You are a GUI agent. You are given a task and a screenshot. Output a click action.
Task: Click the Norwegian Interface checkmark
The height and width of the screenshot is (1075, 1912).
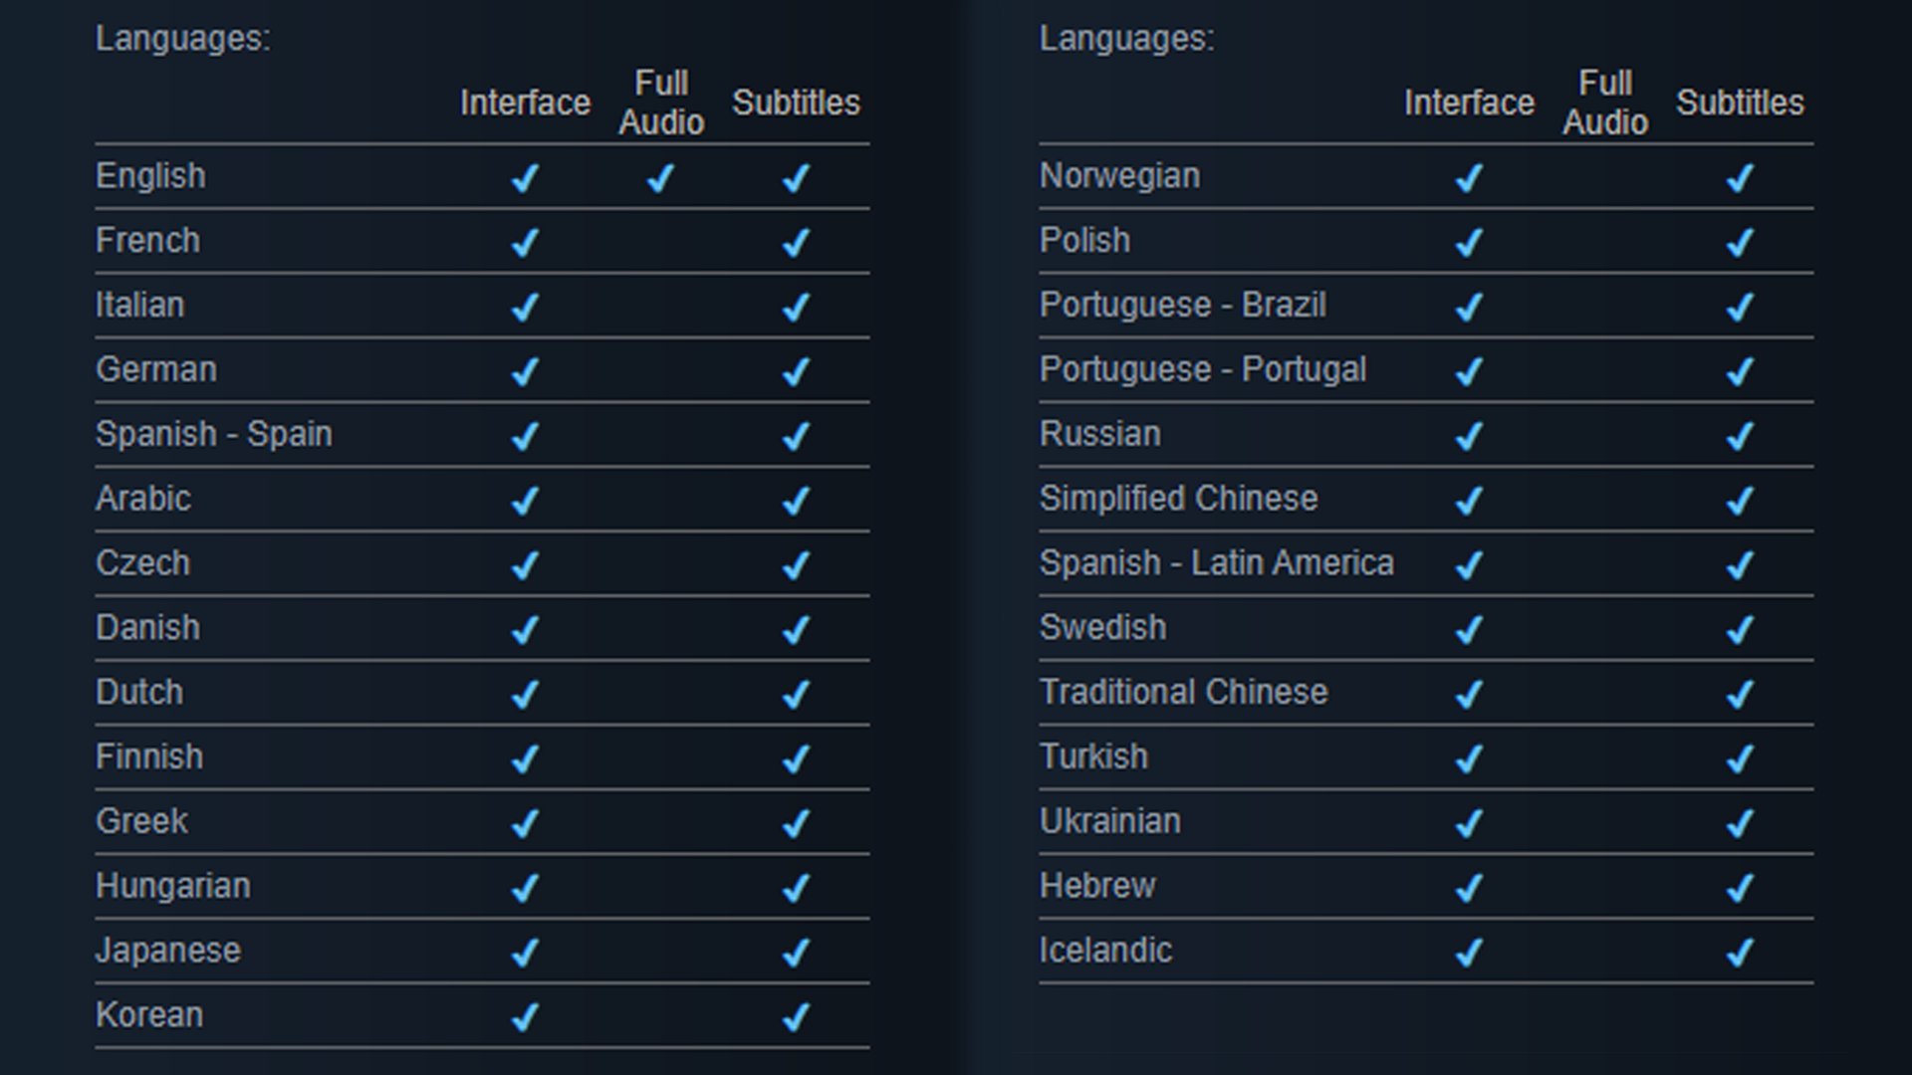1469,178
